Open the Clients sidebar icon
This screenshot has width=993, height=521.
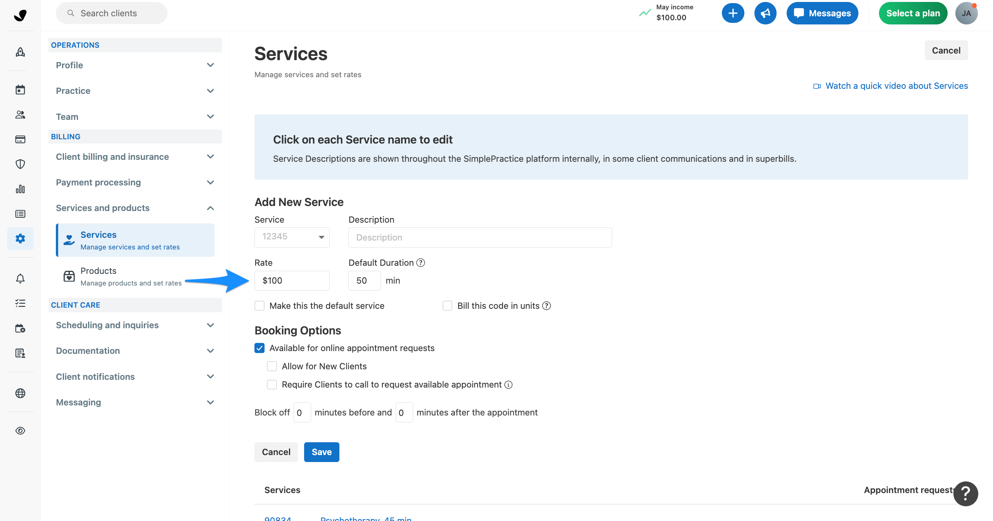tap(20, 114)
